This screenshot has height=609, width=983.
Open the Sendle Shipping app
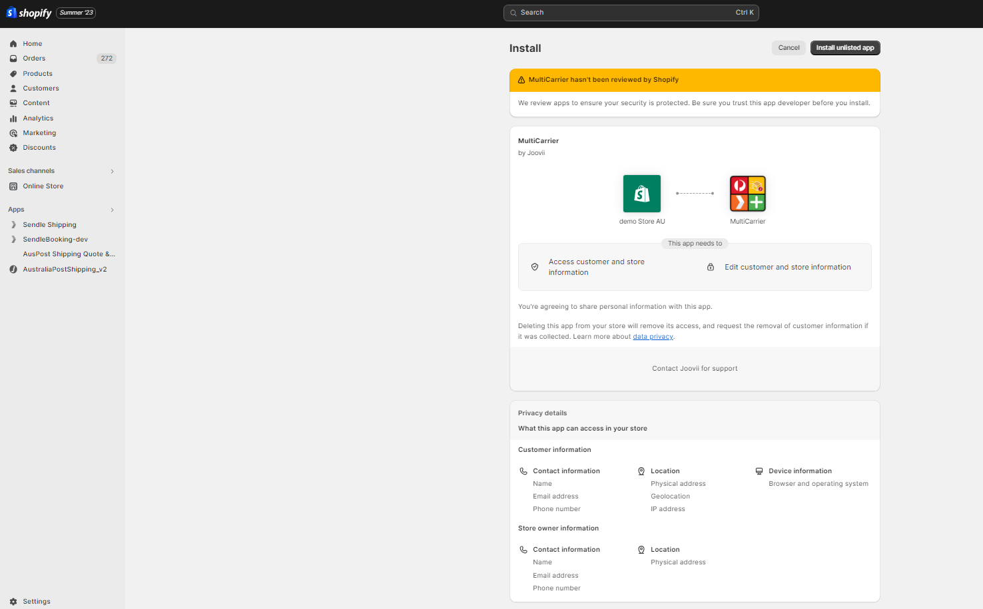click(x=49, y=224)
